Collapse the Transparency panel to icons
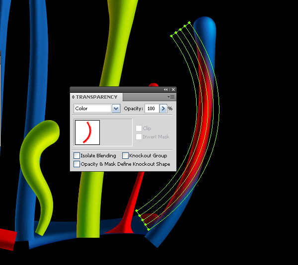Image resolution: width=298 pixels, height=265 pixels. point(166,90)
